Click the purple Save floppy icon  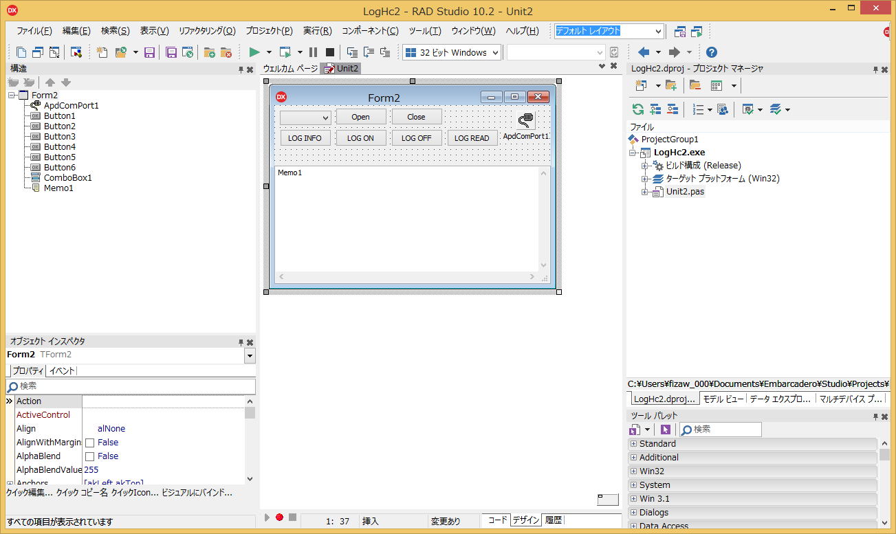(149, 52)
